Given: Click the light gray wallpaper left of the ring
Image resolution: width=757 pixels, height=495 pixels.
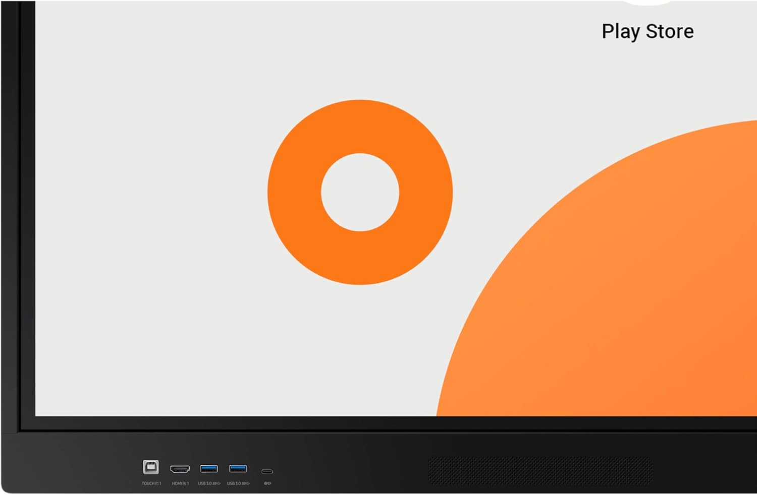Looking at the screenshot, I should (x=151, y=202).
